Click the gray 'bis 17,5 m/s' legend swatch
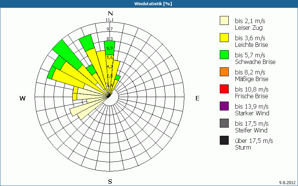This screenshot has height=186, width=298. [224, 123]
